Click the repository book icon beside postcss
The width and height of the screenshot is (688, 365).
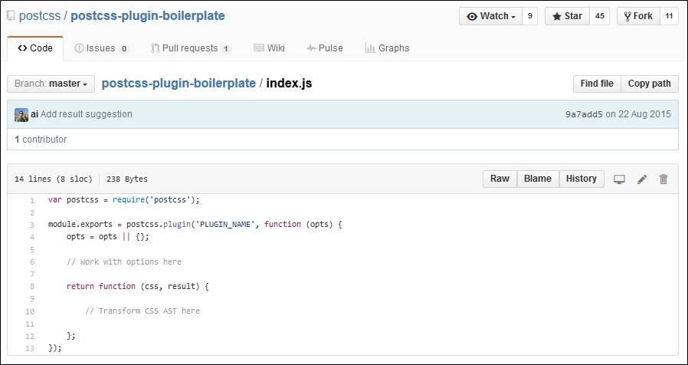[x=11, y=16]
